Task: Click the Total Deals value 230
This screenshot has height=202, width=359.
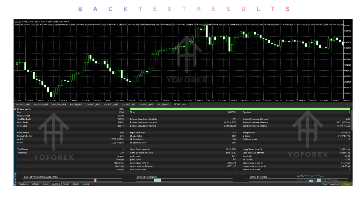Action: click(x=122, y=153)
